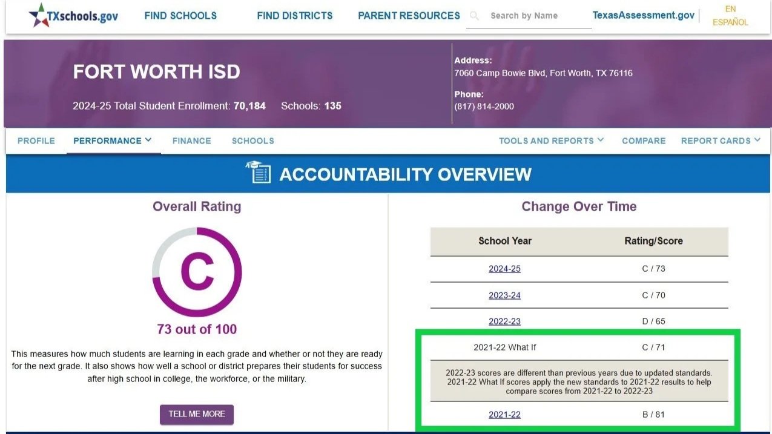772x434 pixels.
Task: Click the address 7060 Camp Bowie Blvd
Action: point(543,73)
